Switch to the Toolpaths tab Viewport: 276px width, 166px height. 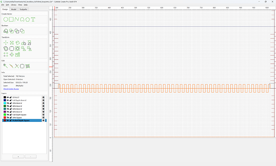23,9
